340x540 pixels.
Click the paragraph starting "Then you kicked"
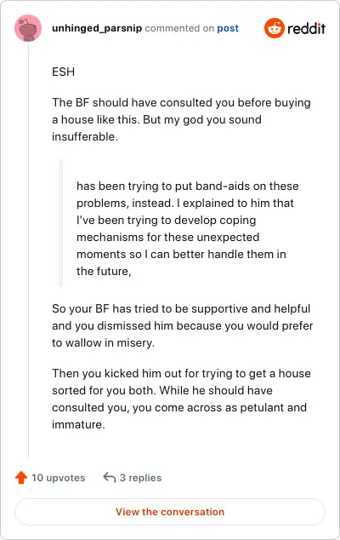coord(182,399)
